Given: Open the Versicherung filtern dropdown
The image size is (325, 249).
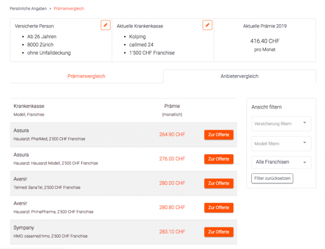Looking at the screenshot, I should tap(281, 124).
